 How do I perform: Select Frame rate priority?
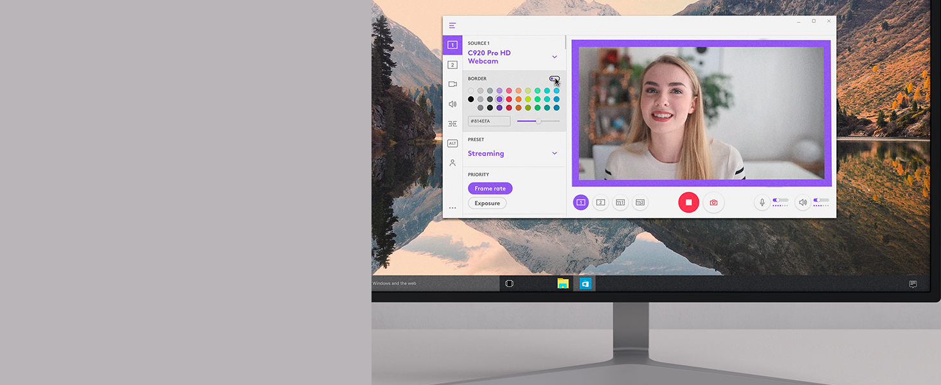(490, 189)
